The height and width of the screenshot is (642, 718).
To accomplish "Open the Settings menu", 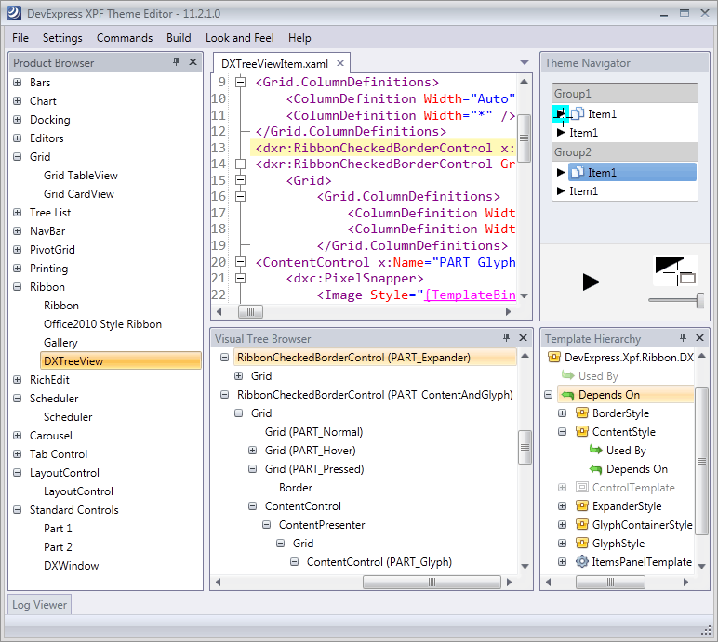I will coord(62,38).
